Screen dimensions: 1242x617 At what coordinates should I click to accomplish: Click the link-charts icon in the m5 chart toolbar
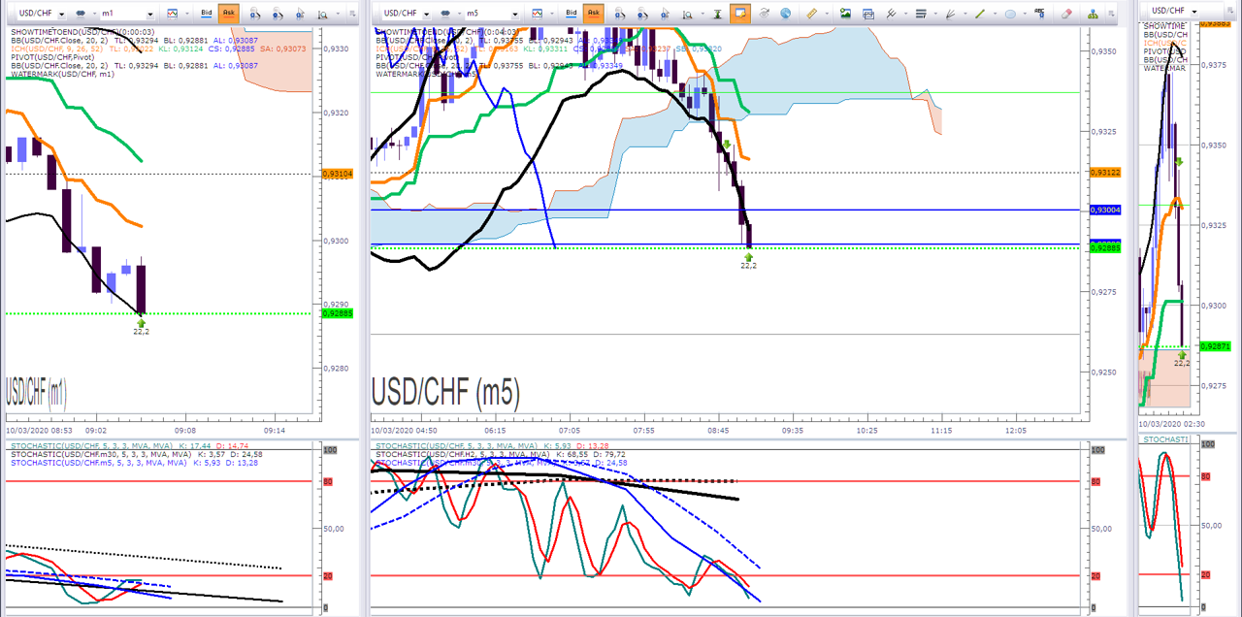point(445,14)
